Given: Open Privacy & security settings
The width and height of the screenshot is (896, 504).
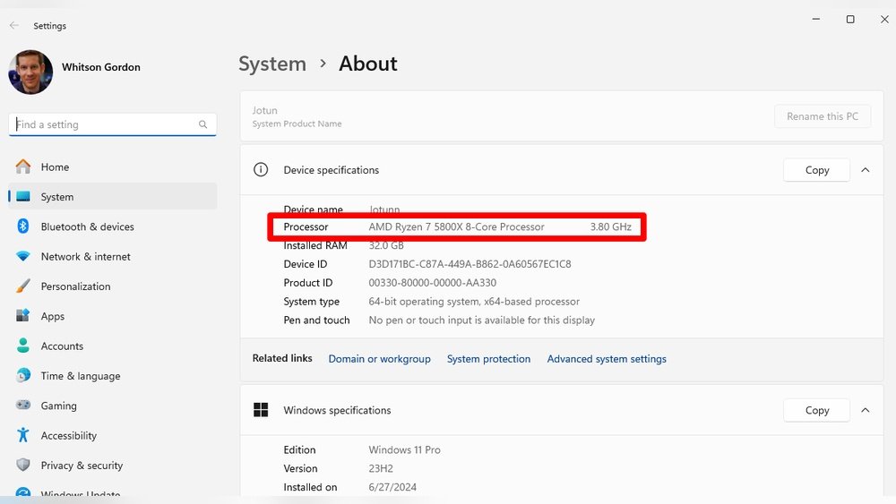Looking at the screenshot, I should 82,466.
